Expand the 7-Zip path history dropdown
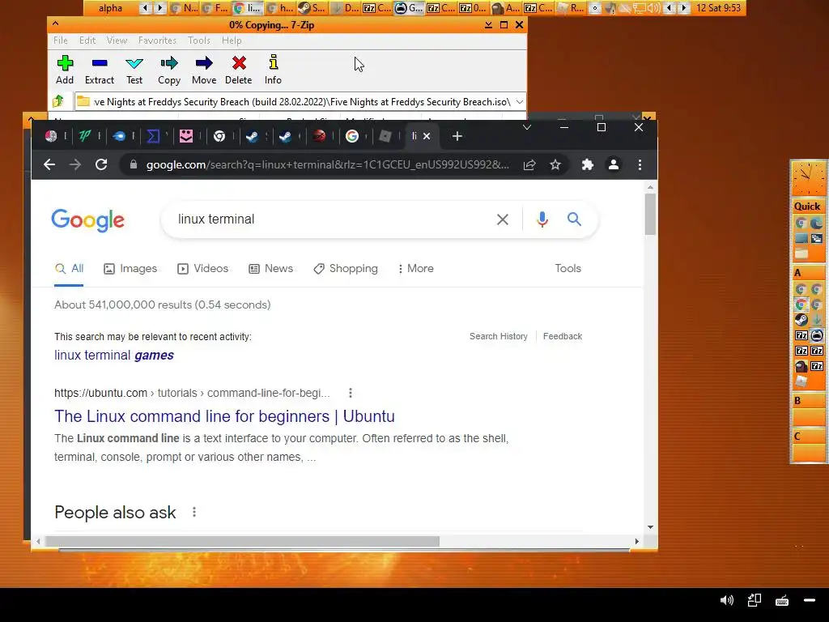829x622 pixels. point(520,101)
